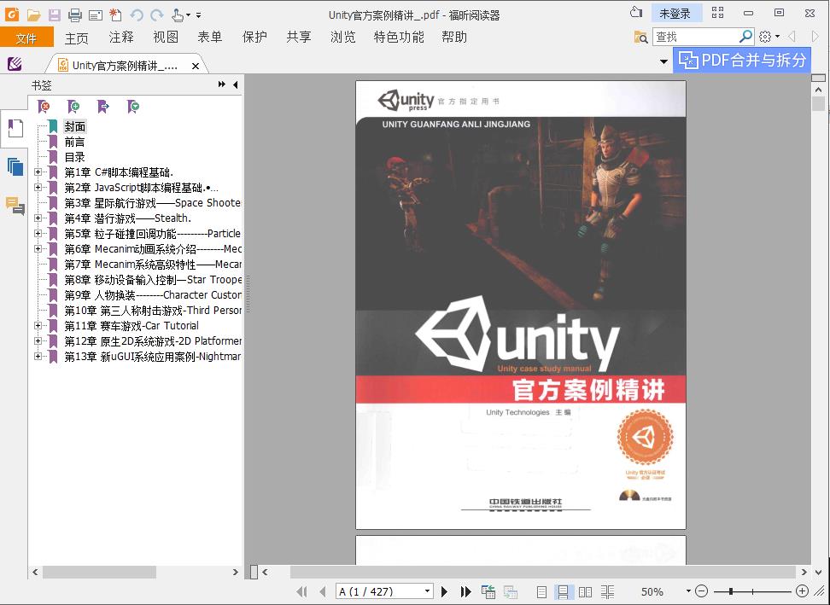Image resolution: width=830 pixels, height=605 pixels.
Task: Click zoom out minus icon
Action: click(701, 591)
